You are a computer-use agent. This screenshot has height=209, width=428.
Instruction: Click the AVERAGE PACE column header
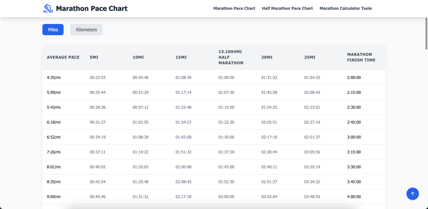point(63,57)
